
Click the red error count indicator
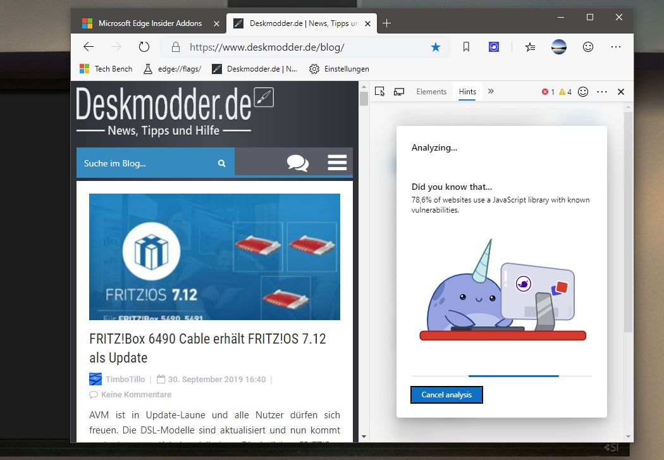(x=548, y=92)
